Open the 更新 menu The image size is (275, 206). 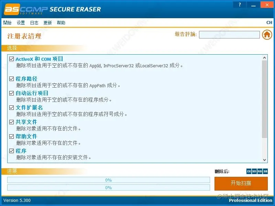47,23
